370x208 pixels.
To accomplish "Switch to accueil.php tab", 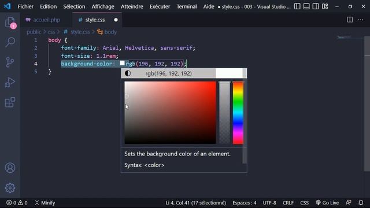I will [x=46, y=20].
